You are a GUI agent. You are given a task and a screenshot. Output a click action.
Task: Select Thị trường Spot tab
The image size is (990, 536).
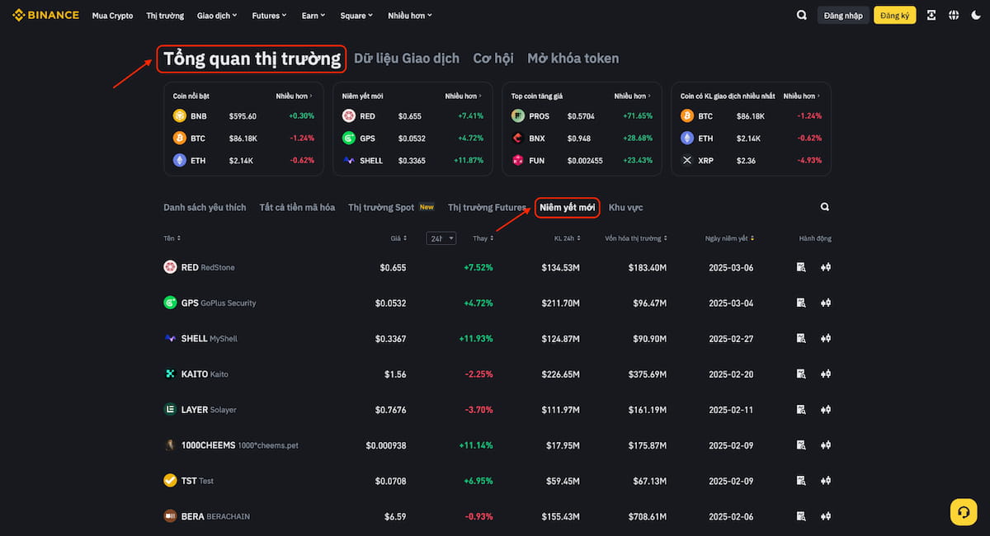coord(381,208)
